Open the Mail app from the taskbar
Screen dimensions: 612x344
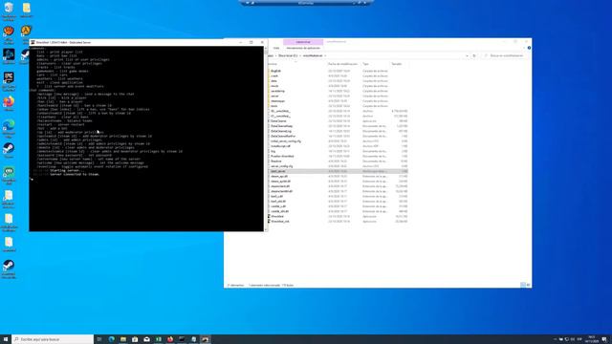pos(146,339)
